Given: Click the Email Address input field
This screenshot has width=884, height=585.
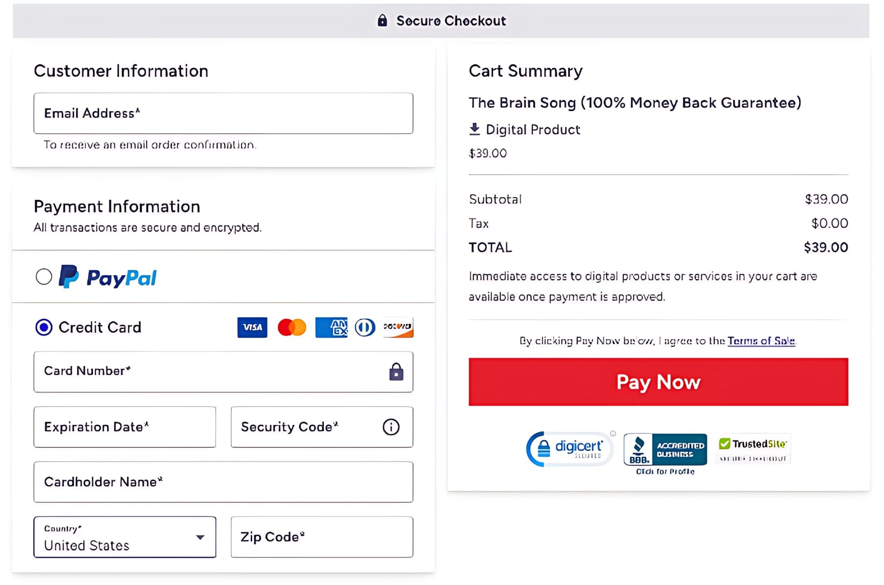Looking at the screenshot, I should (x=223, y=113).
